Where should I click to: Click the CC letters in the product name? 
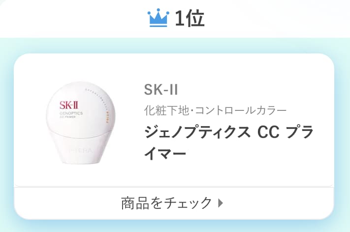pos(268,132)
